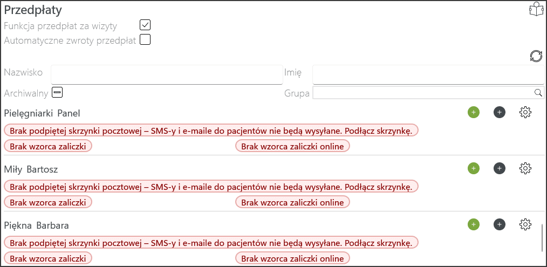
Task: Click dark plus icon for Pielęgniarki Panel
Action: [x=500, y=112]
